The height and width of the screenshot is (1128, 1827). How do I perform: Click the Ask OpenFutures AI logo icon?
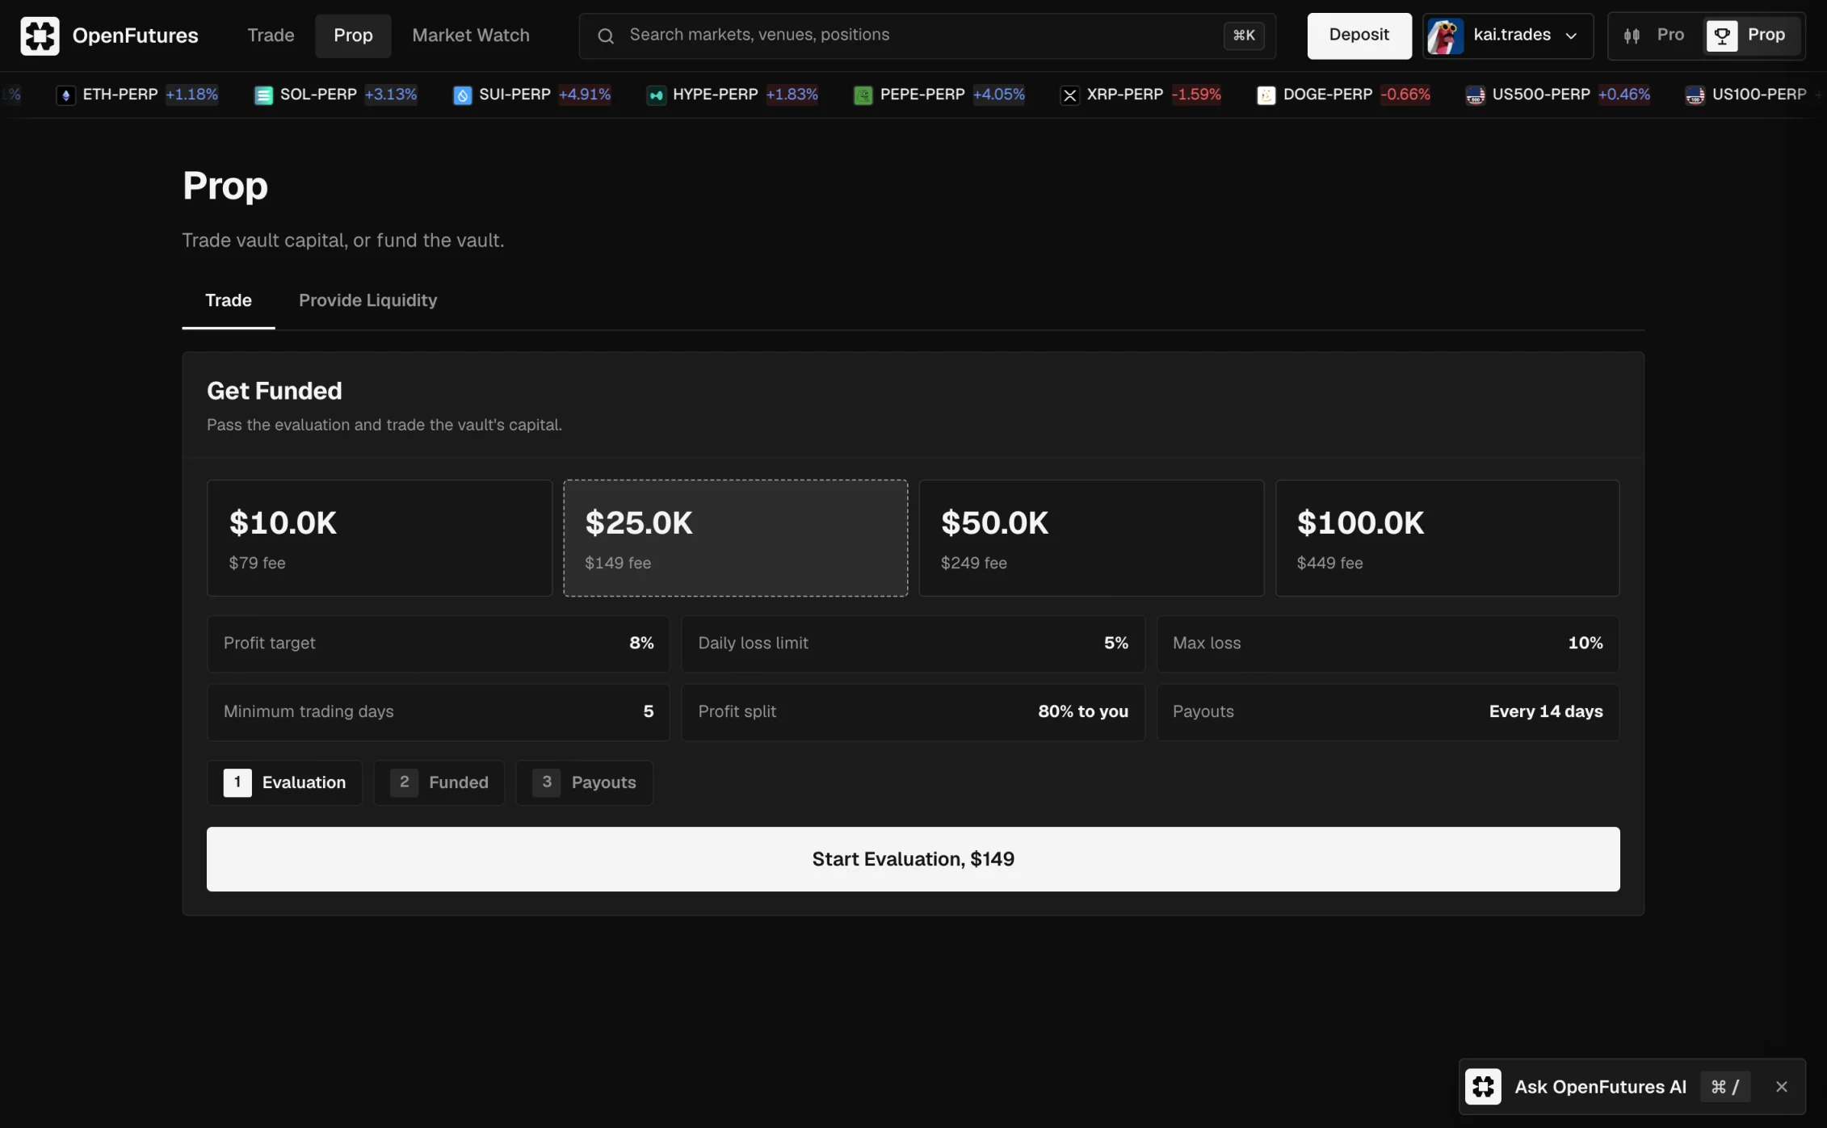click(x=1483, y=1086)
